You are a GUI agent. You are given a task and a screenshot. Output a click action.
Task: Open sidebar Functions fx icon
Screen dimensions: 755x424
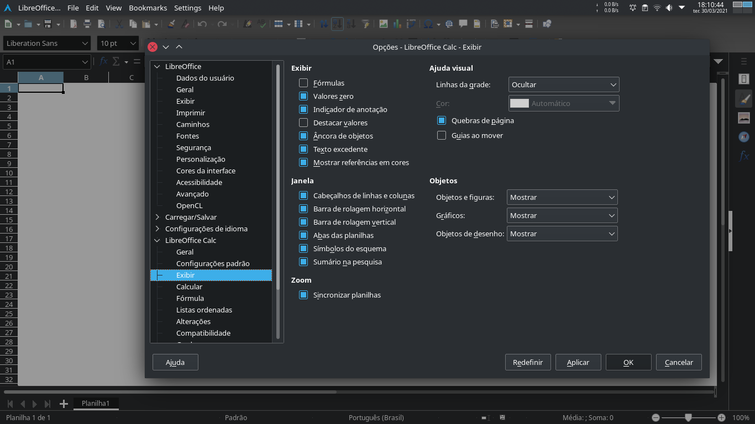[744, 156]
